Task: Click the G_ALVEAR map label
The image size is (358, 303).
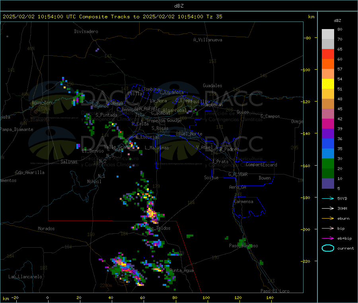Action: [238, 174]
